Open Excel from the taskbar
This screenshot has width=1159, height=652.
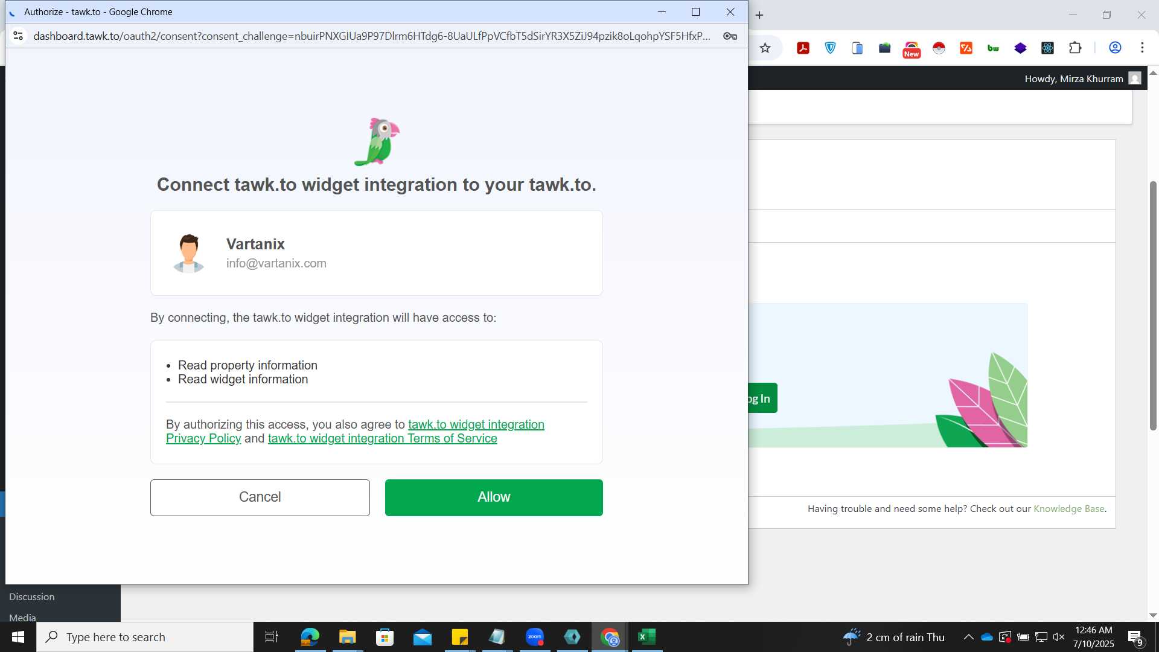[x=647, y=637]
